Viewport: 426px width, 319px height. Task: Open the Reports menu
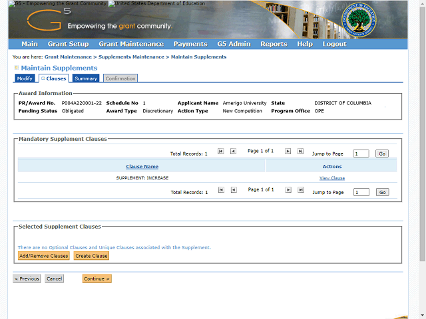click(274, 44)
